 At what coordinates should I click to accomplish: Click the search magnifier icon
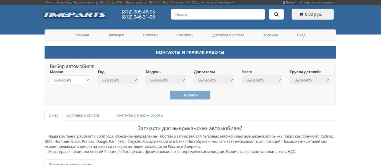pos(276,14)
